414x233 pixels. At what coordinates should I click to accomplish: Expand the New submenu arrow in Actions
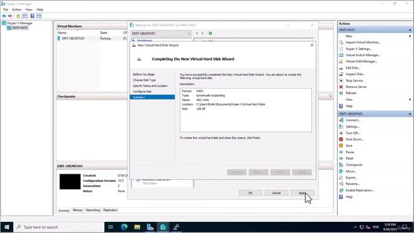(409, 36)
